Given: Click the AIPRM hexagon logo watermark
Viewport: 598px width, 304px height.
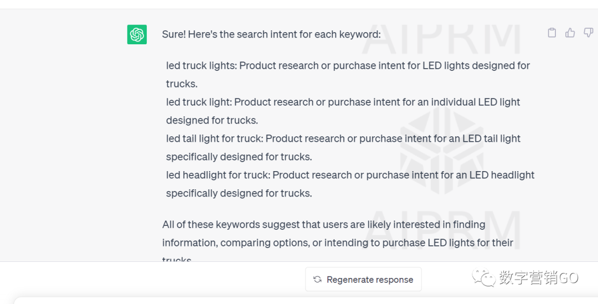Looking at the screenshot, I should click(442, 150).
